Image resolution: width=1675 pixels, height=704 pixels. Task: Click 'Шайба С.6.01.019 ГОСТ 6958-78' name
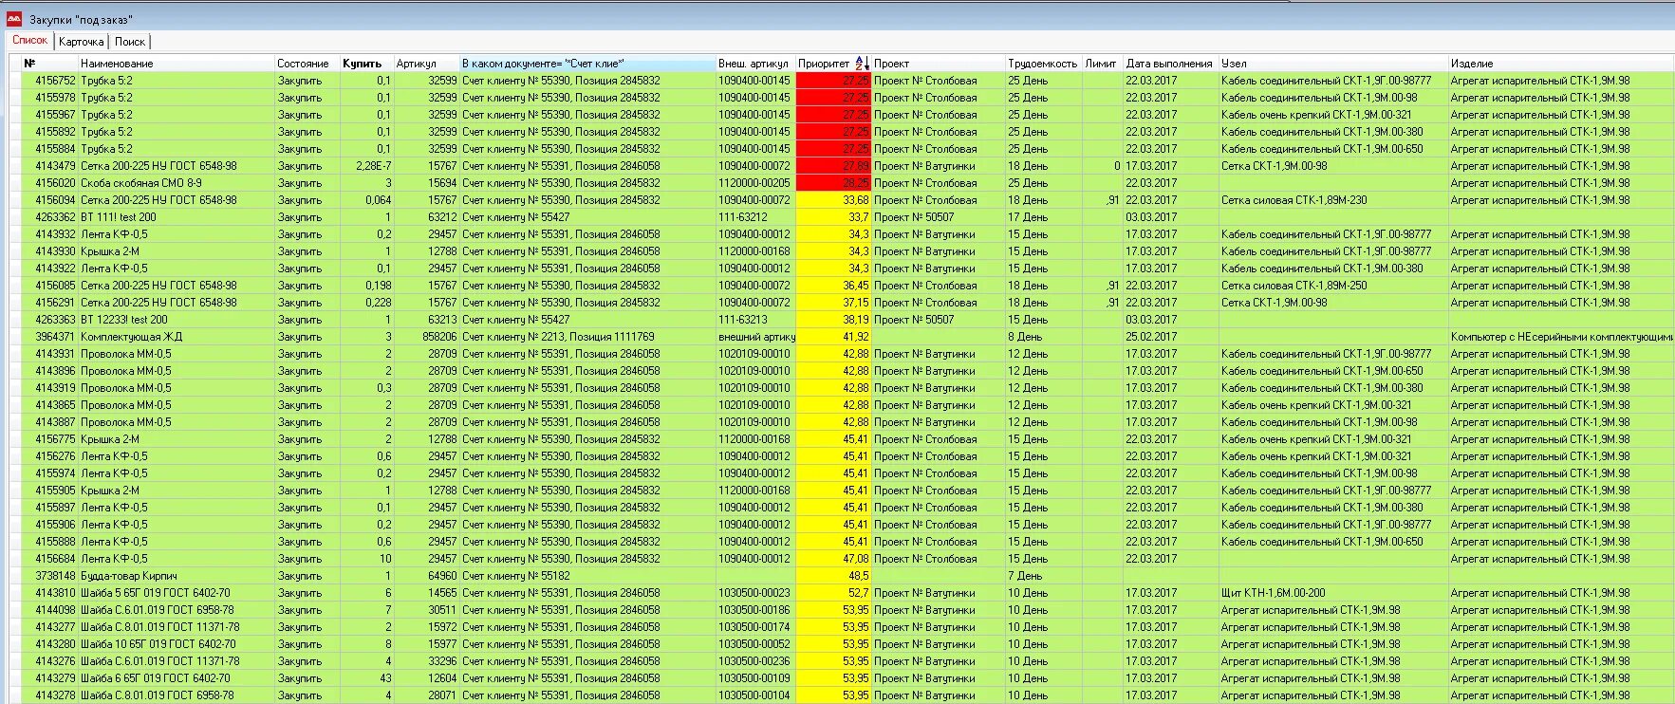[158, 610]
